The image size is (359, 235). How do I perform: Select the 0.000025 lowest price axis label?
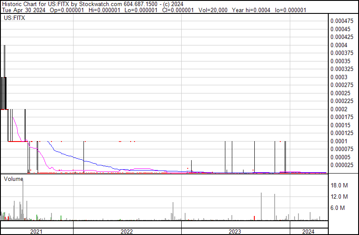tap(341, 165)
